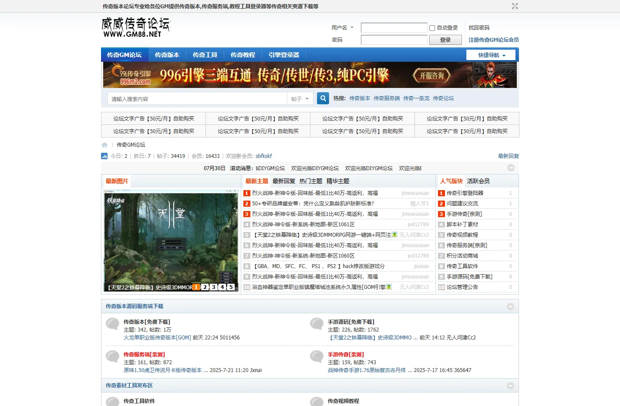The image size is (620, 406).
Task: Select slideshow image number 3
Action: [213, 287]
